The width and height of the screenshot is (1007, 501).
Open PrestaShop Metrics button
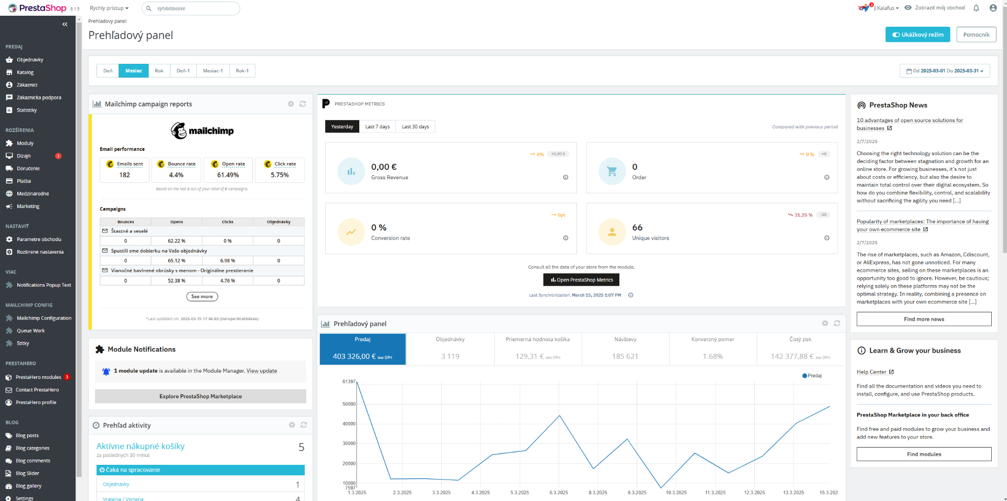coord(581,280)
